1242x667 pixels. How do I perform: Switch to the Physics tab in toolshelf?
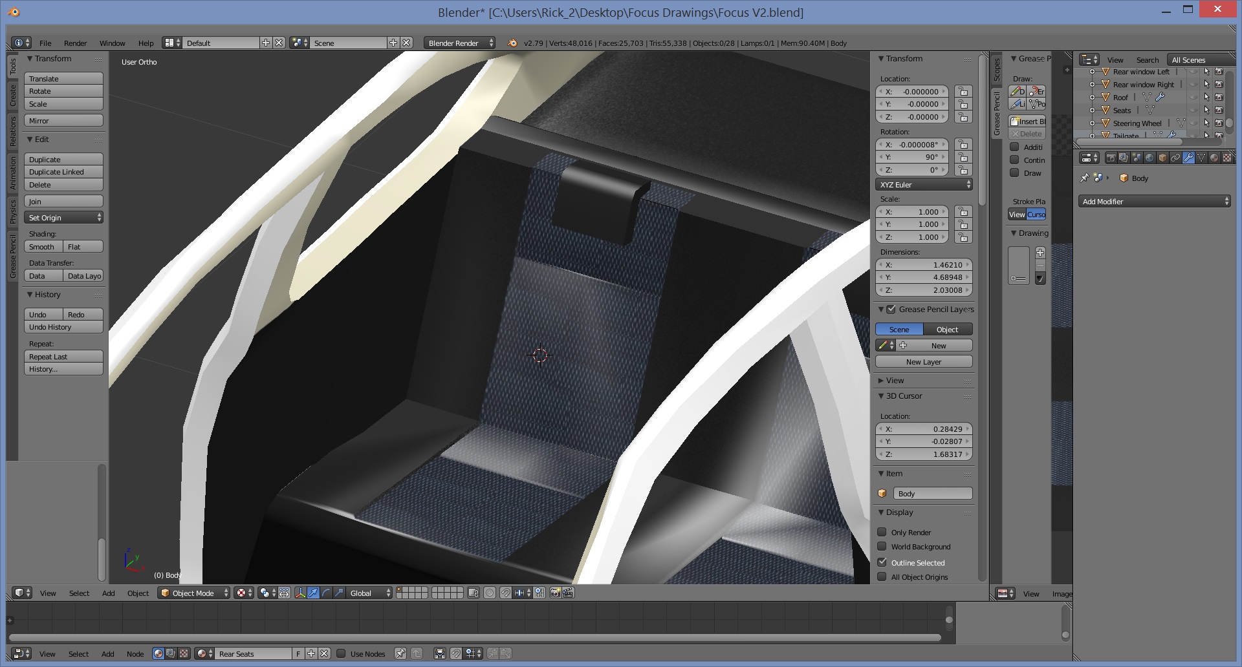(13, 211)
